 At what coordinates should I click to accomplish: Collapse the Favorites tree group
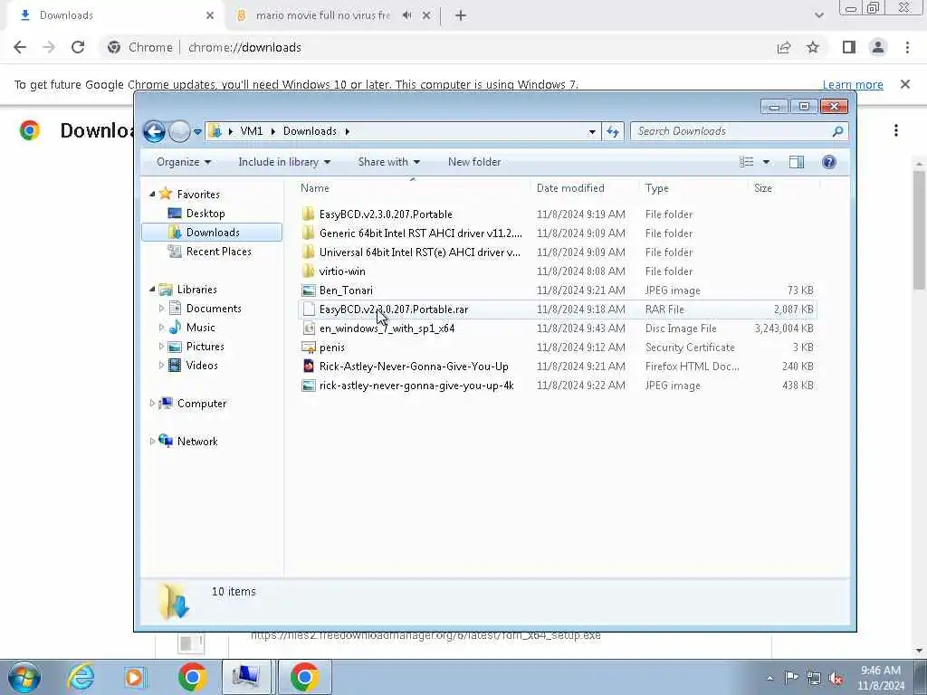tap(152, 194)
